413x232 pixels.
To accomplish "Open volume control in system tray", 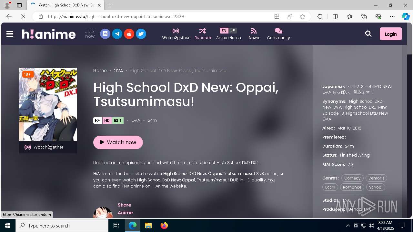I will tap(371, 226).
